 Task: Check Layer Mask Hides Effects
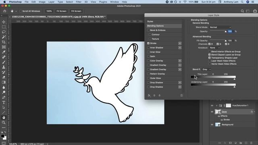point(210,61)
